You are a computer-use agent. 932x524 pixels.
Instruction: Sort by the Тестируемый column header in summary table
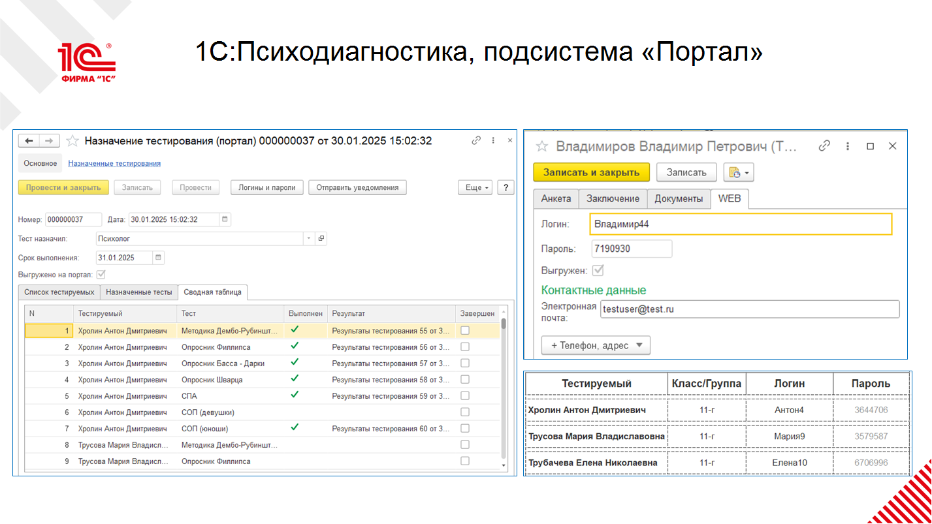click(x=125, y=314)
